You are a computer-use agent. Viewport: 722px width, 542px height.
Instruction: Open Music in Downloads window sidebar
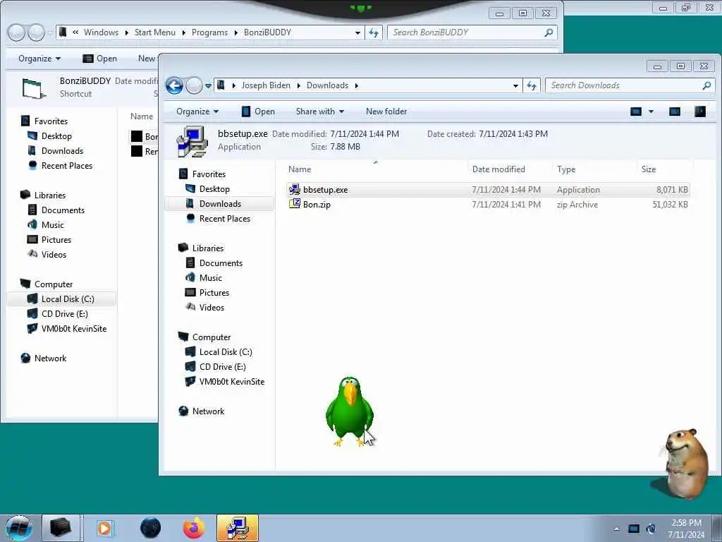coord(210,278)
